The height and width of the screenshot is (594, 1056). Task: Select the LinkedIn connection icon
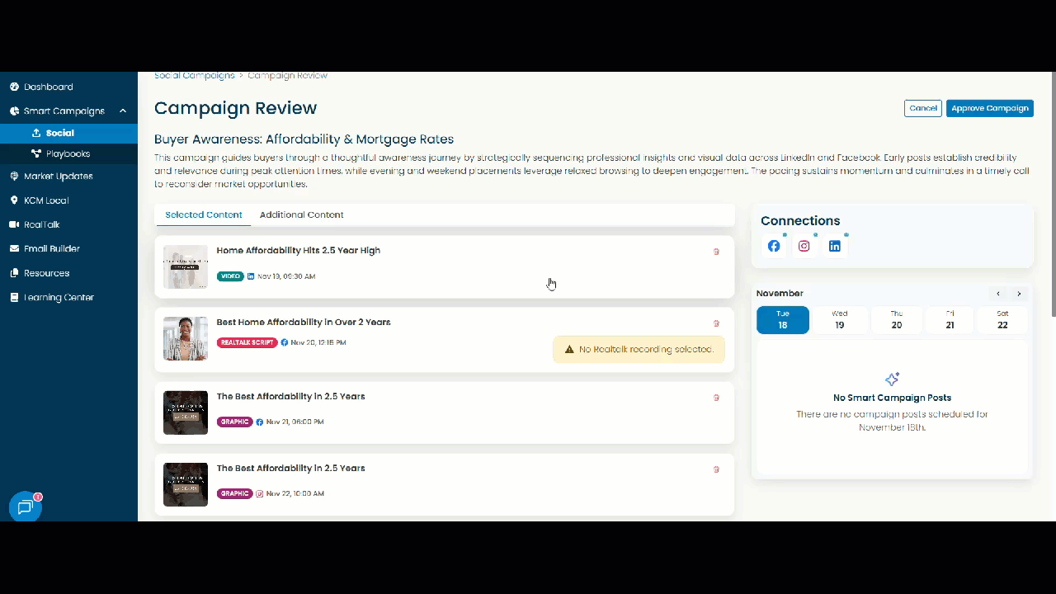coord(835,245)
